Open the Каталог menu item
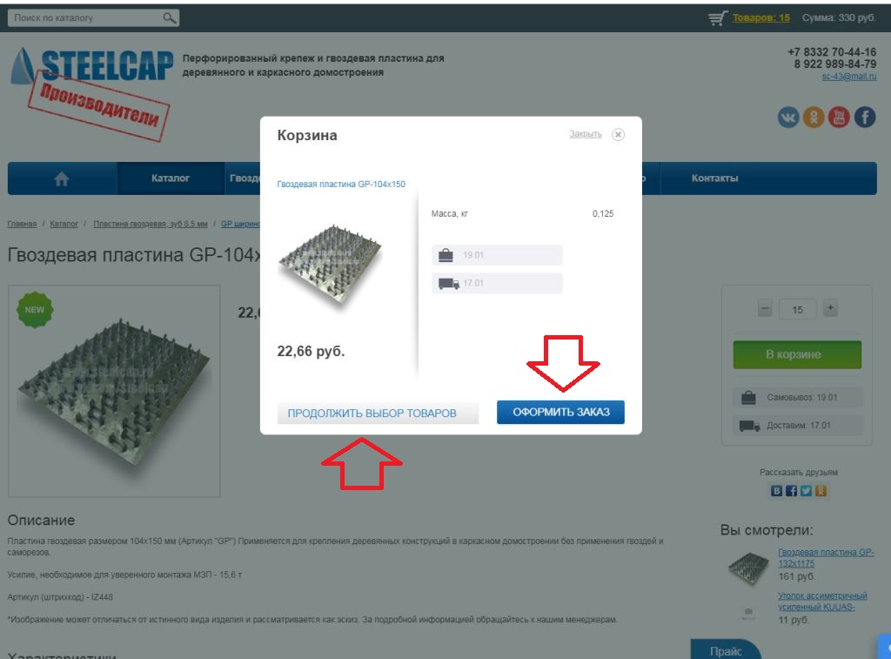The height and width of the screenshot is (659, 891). [x=171, y=178]
